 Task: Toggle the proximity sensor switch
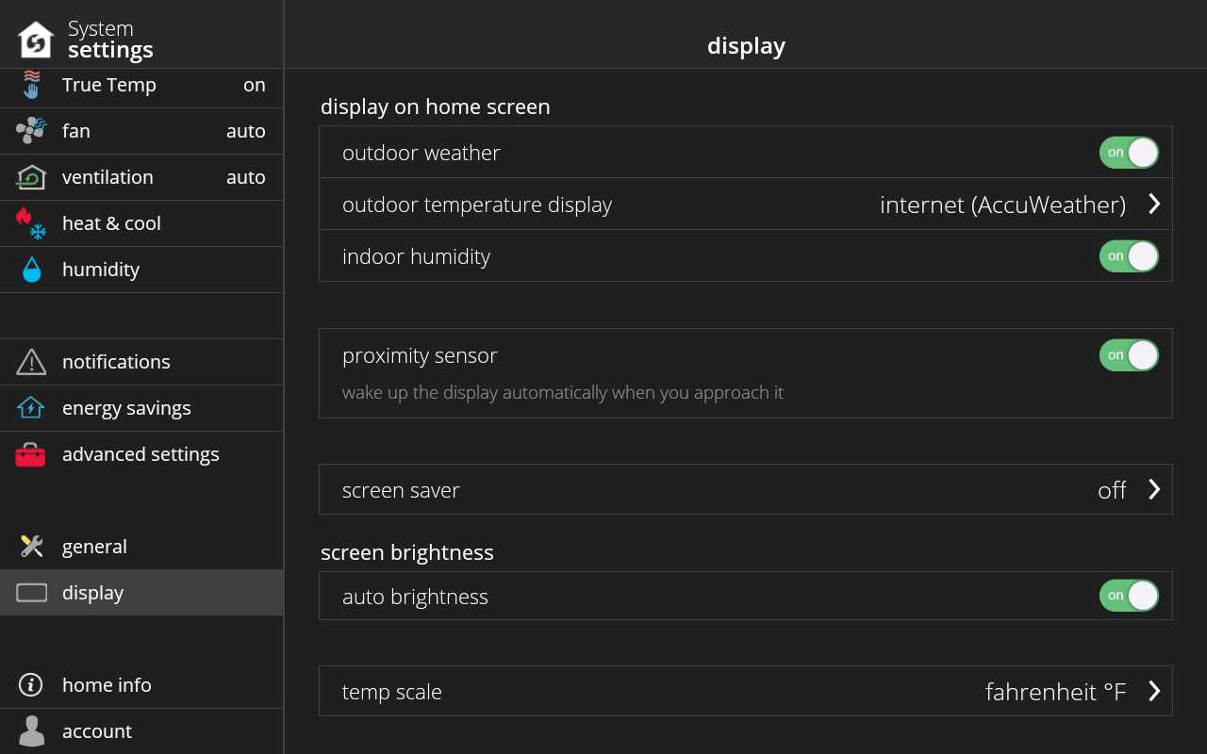[1129, 355]
